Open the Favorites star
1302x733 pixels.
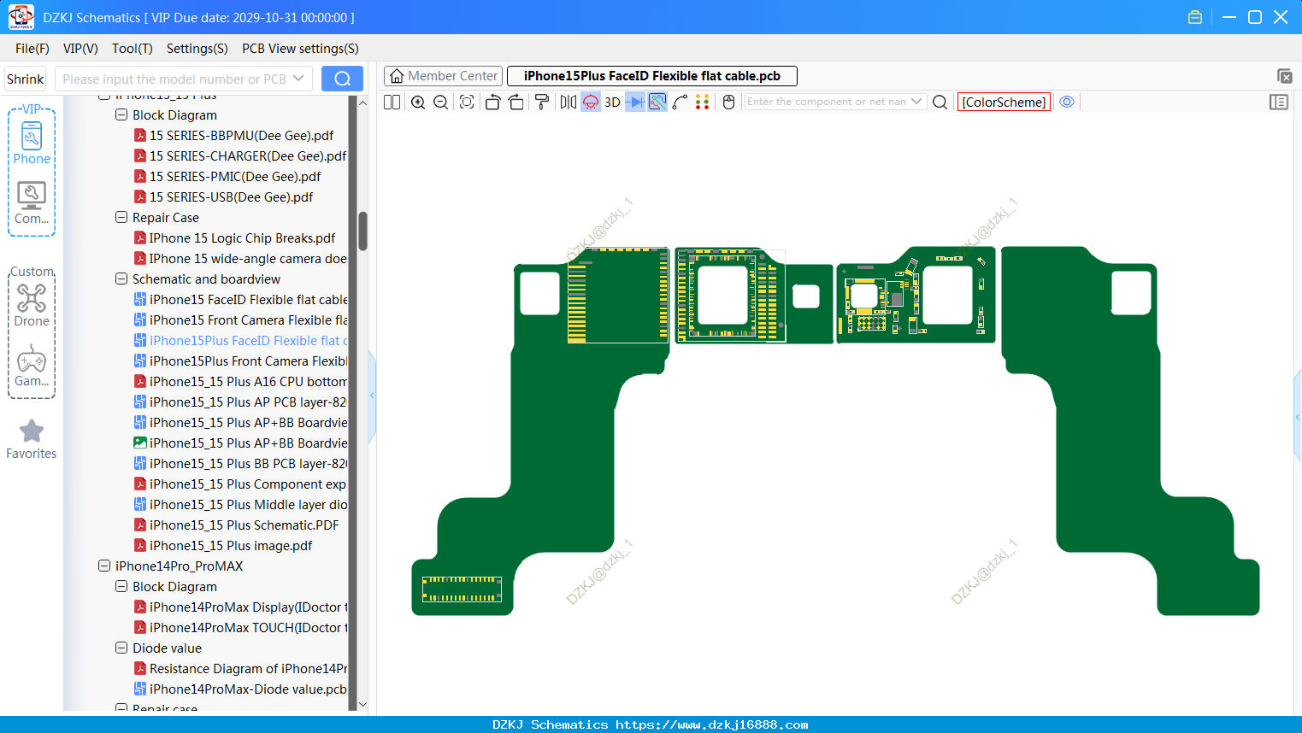click(32, 439)
